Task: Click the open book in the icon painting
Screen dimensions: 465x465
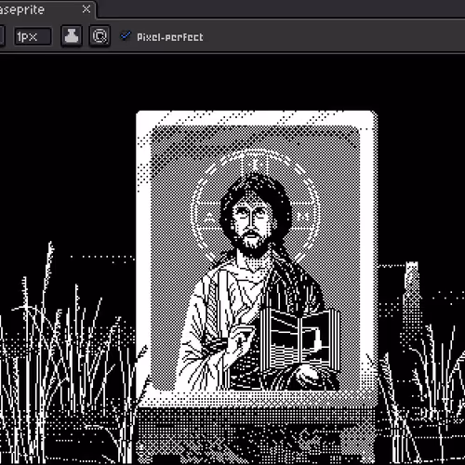Action: pyautogui.click(x=299, y=338)
